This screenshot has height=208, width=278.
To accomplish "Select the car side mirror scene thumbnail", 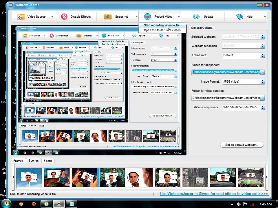I will click(x=223, y=178).
